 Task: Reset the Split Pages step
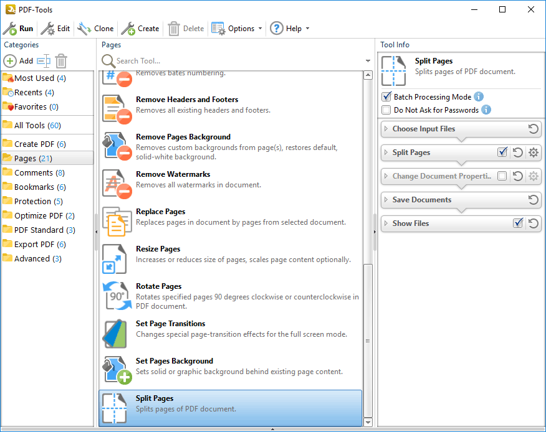[x=517, y=153]
